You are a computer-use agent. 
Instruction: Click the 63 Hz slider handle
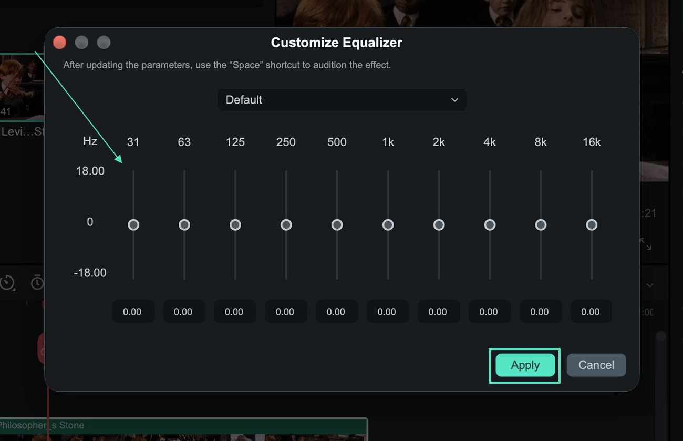[x=184, y=225]
